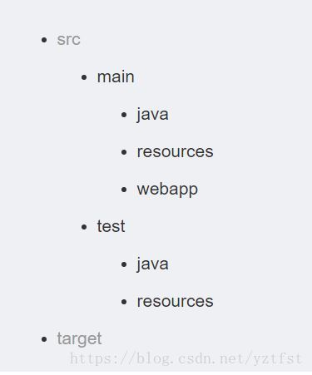Select the test directory item

click(x=111, y=226)
